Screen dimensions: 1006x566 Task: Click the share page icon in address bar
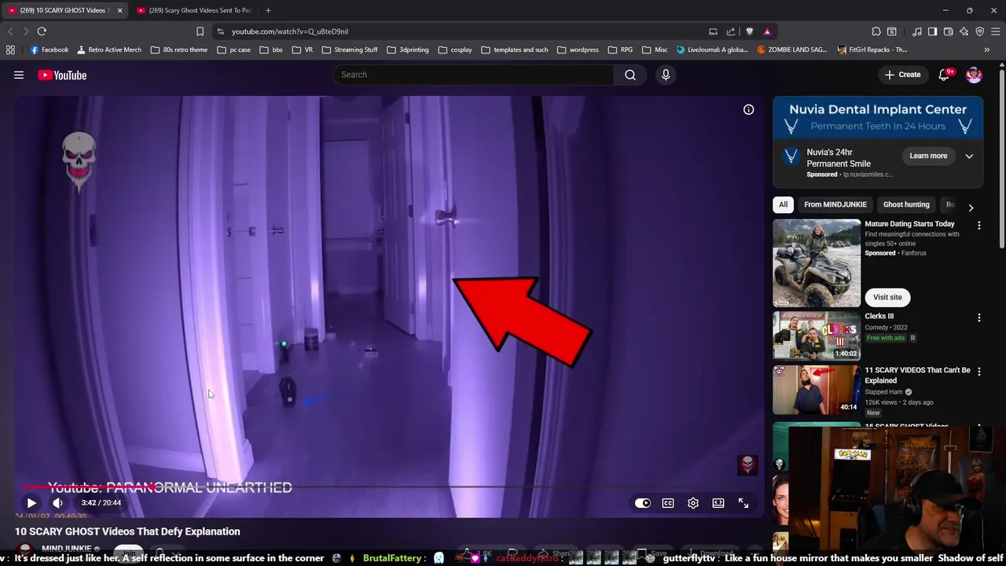(731, 31)
